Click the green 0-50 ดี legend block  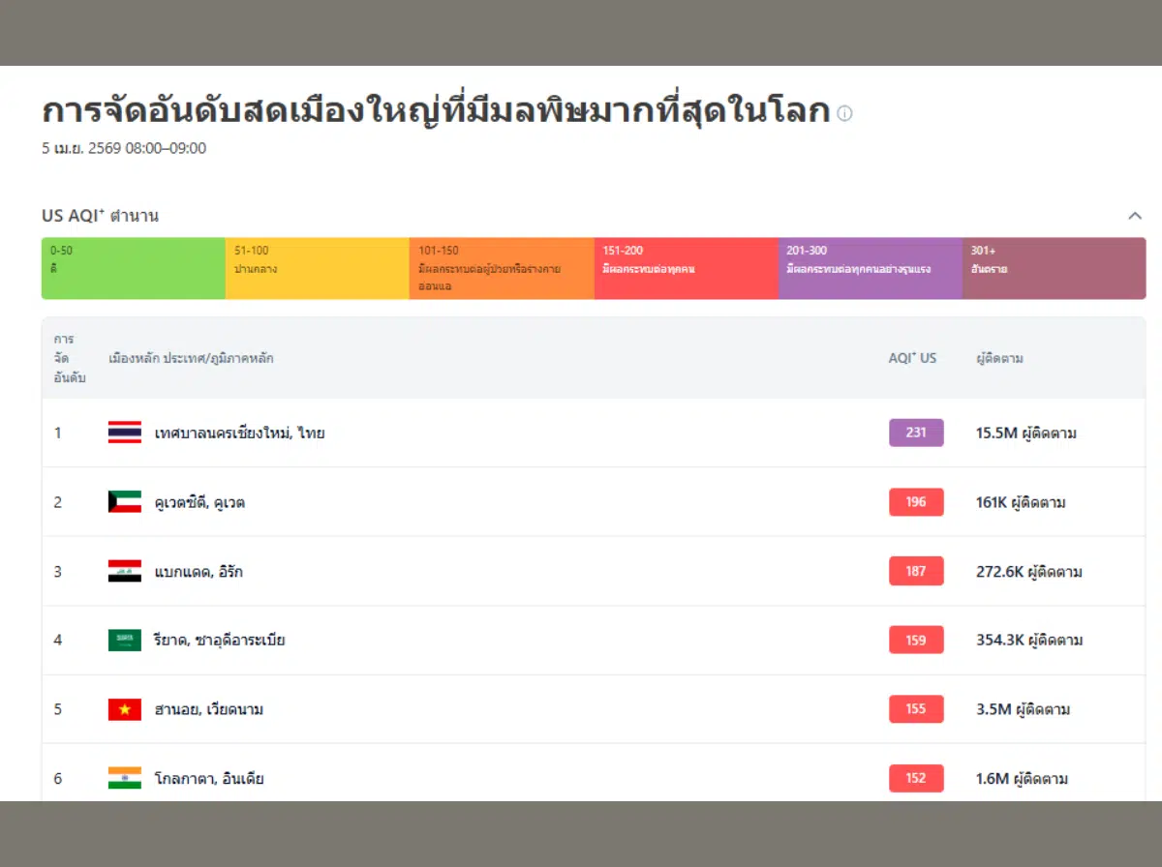click(133, 268)
